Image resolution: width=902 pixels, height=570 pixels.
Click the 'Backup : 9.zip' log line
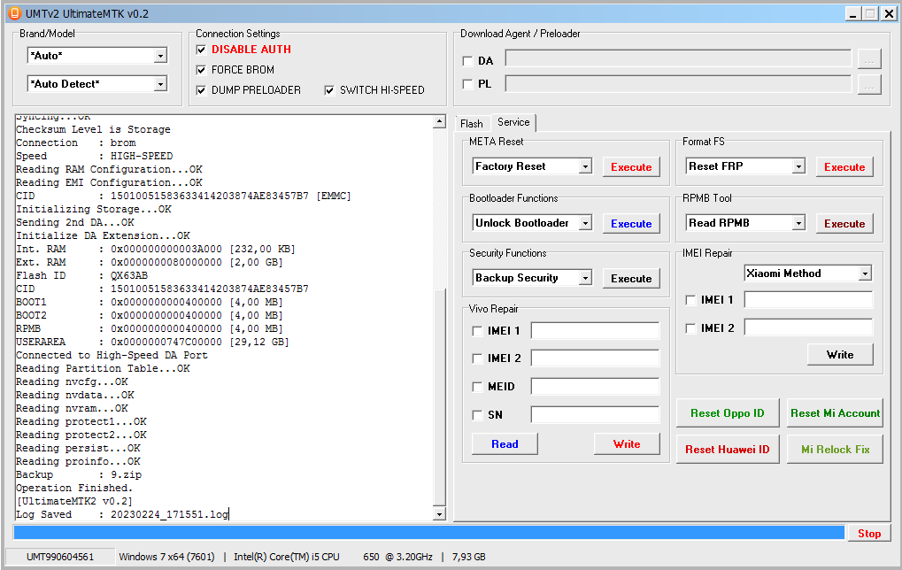pyautogui.click(x=78, y=475)
